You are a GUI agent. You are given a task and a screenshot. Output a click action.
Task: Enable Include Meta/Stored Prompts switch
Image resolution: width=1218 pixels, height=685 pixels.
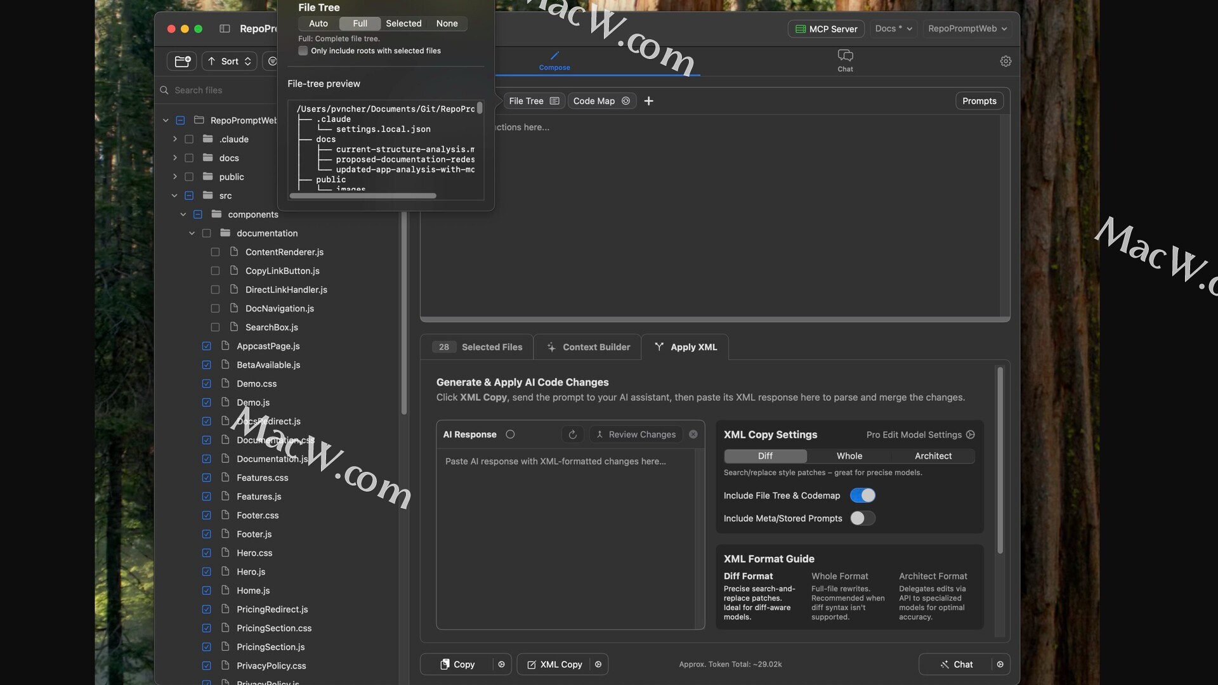pos(862,518)
